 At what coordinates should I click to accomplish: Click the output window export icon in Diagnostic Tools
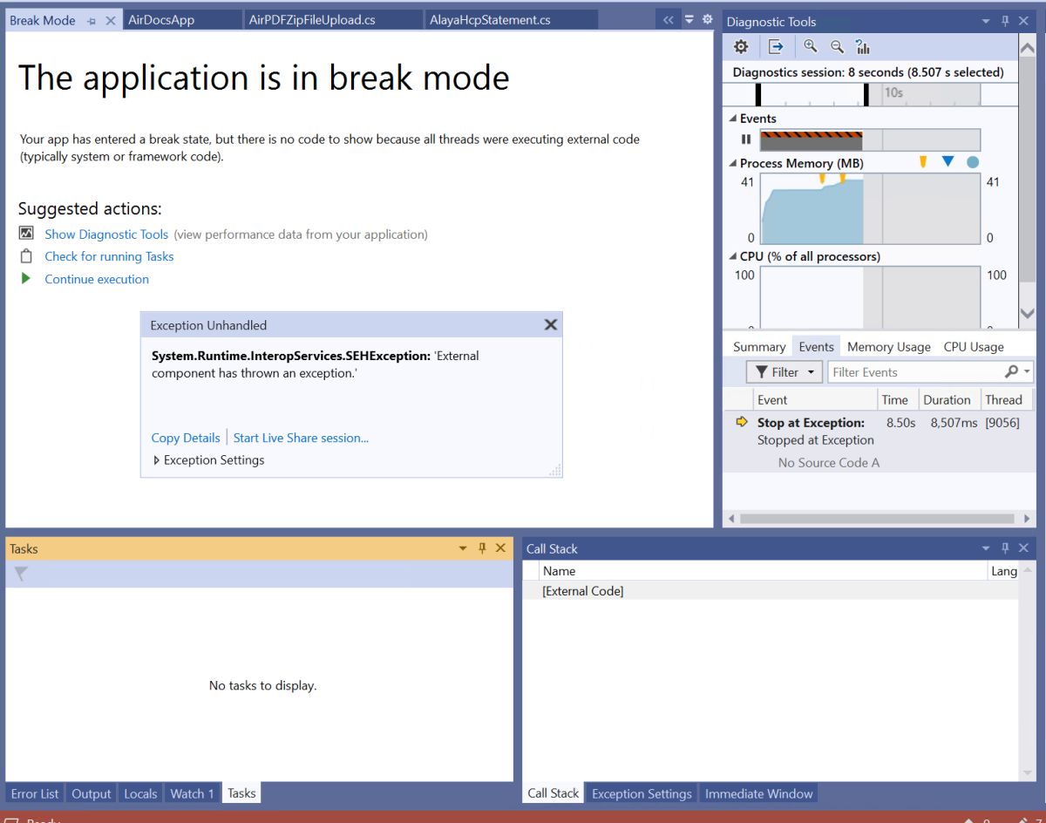coord(775,47)
